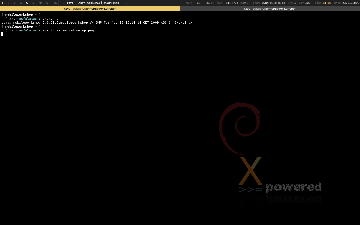
Task: Click the Linux kernel version output line
Action: (97, 23)
